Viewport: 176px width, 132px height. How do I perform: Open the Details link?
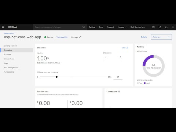click(x=144, y=37)
